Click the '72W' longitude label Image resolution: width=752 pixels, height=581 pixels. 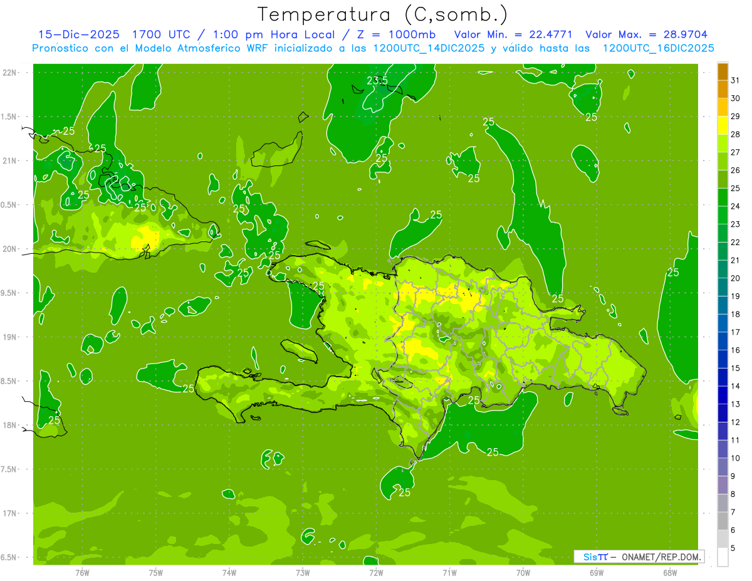pos(376,572)
